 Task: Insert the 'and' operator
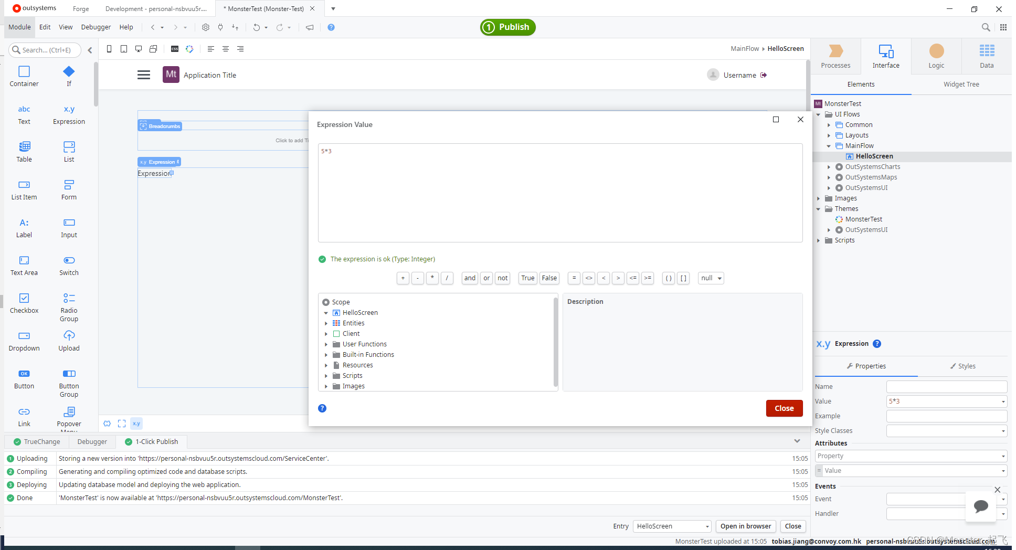470,278
